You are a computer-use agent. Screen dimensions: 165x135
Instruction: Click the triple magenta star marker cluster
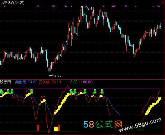pyautogui.click(x=113, y=6)
